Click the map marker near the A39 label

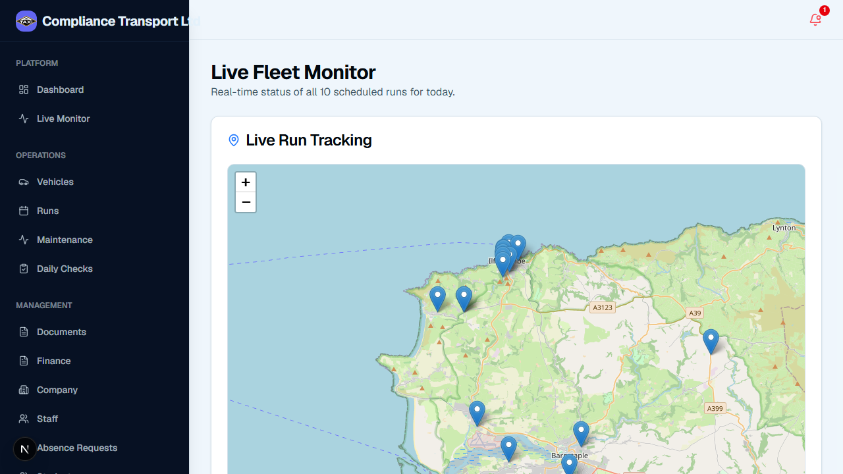[x=711, y=342]
